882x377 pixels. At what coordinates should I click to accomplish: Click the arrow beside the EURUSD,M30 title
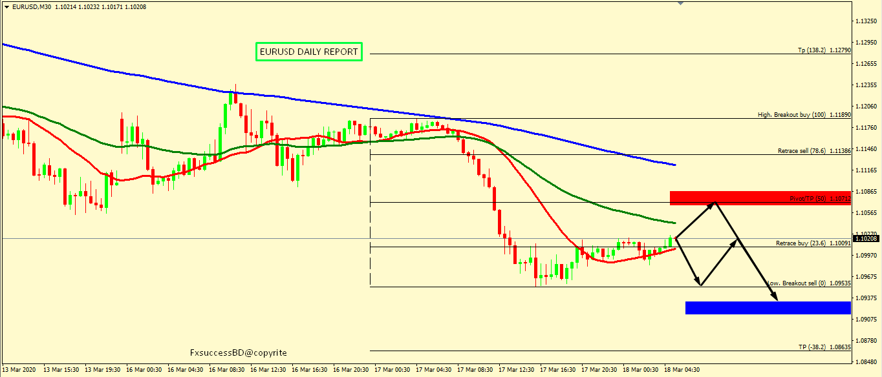pyautogui.click(x=6, y=6)
